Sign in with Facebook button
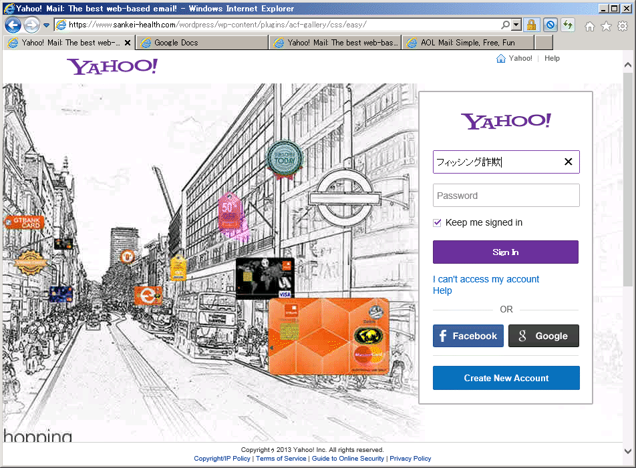 (468, 336)
